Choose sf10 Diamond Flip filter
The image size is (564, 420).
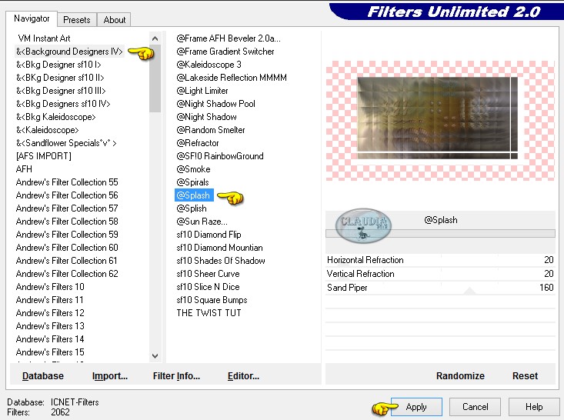pyautogui.click(x=209, y=235)
